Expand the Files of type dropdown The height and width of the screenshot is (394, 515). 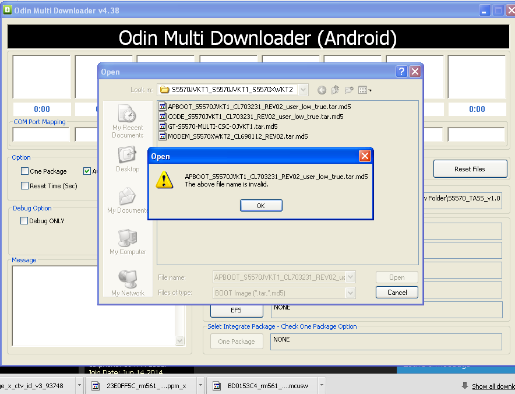(351, 293)
